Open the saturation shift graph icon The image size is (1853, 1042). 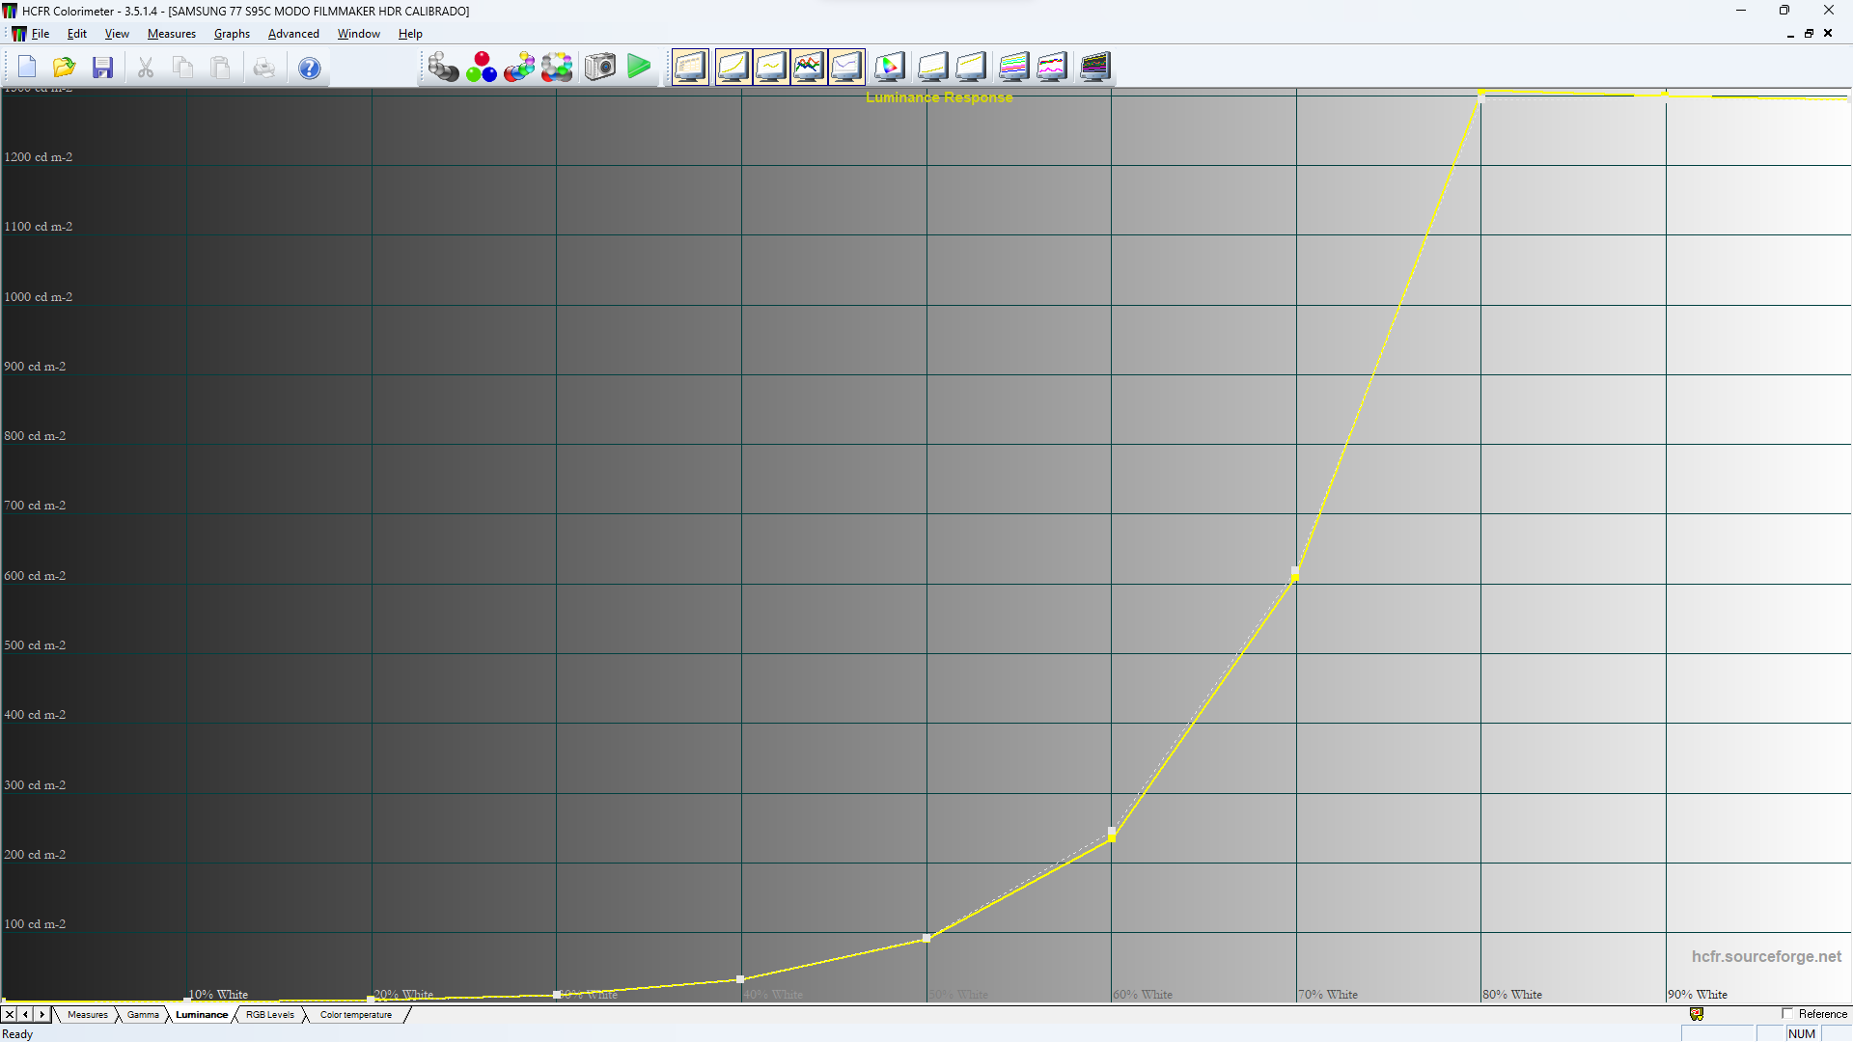point(1052,67)
